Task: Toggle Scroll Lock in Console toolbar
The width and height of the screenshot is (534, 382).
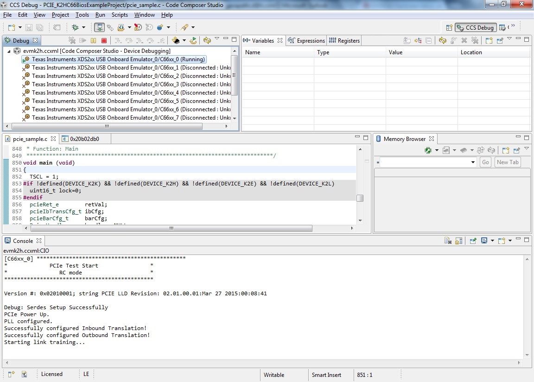Action: 459,241
